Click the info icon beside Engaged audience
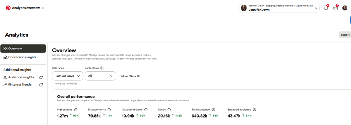This screenshot has height=125, width=351. pos(254,110)
